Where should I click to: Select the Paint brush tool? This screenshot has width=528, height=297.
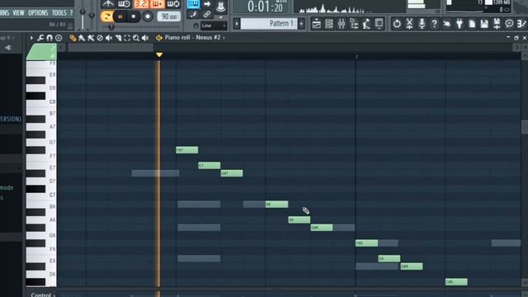[x=82, y=38]
